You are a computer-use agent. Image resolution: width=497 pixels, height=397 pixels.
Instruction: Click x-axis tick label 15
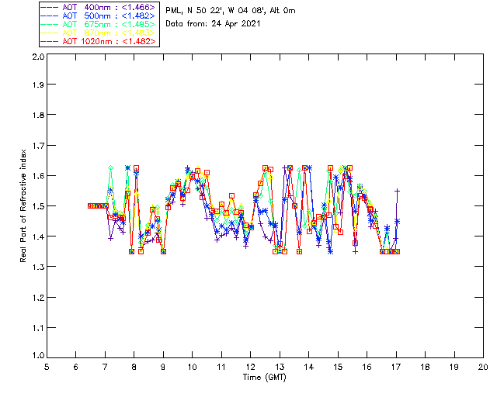338,367
